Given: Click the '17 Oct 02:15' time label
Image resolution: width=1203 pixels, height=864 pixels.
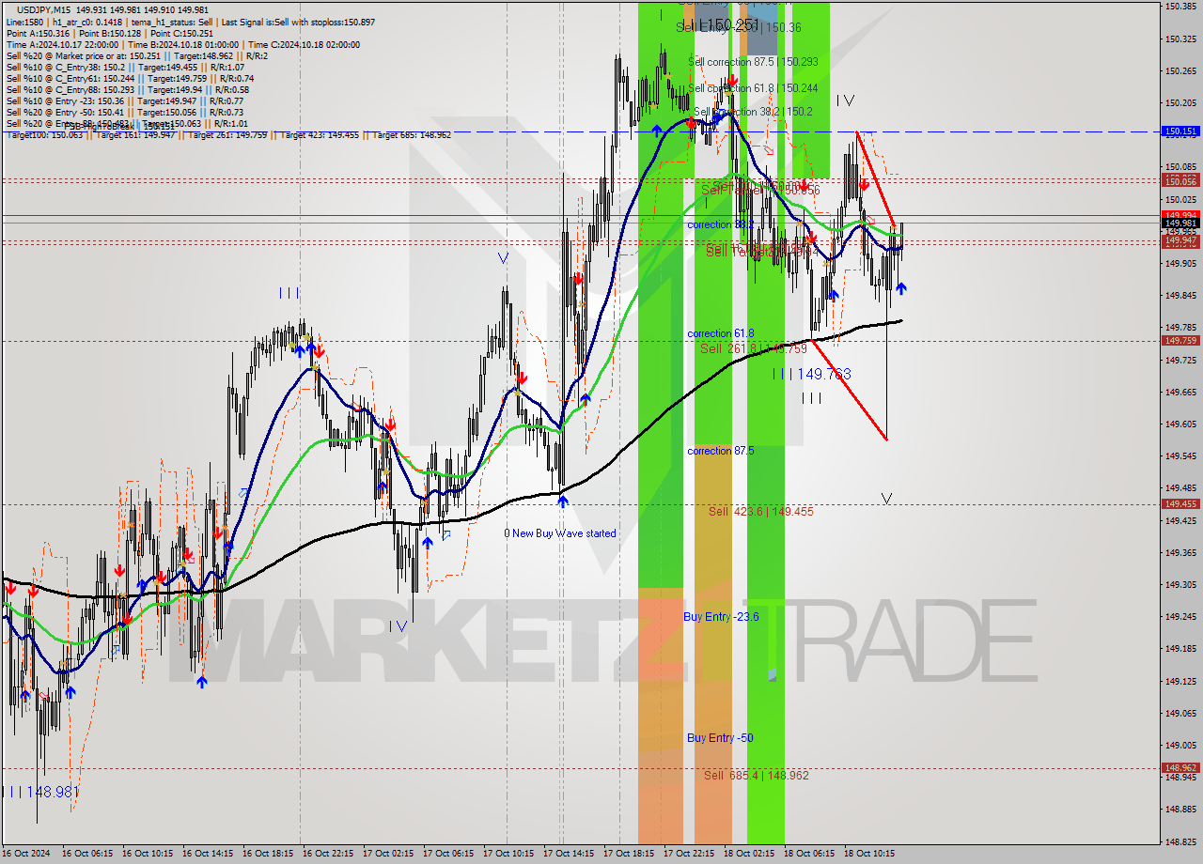Looking at the screenshot, I should 388,854.
